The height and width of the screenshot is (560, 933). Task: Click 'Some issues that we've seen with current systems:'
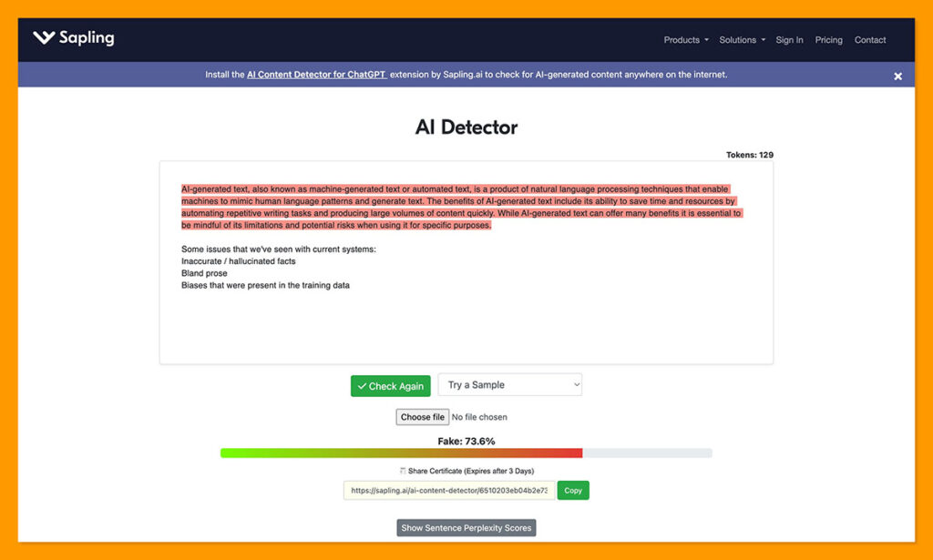[x=279, y=249]
